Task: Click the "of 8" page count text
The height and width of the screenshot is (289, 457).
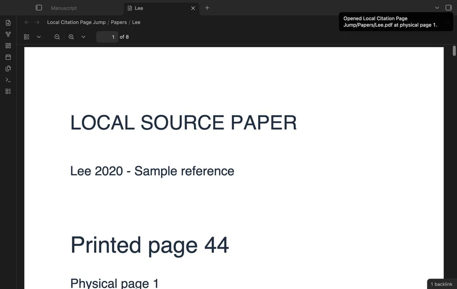Action: pyautogui.click(x=124, y=37)
